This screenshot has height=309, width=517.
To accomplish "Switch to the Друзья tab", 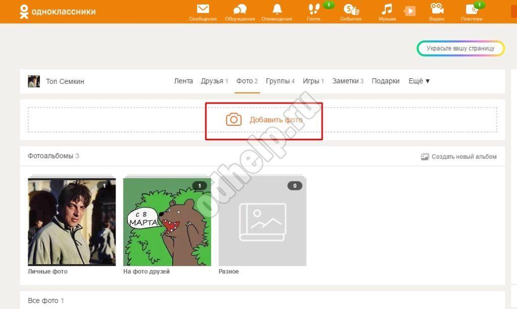I will pos(212,81).
